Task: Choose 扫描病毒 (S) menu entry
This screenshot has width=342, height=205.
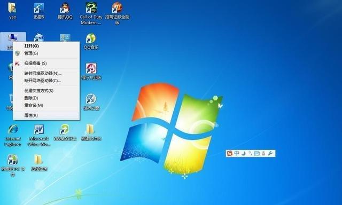Action: click(46, 64)
